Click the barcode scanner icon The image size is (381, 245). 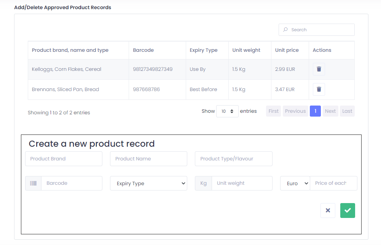[33, 183]
